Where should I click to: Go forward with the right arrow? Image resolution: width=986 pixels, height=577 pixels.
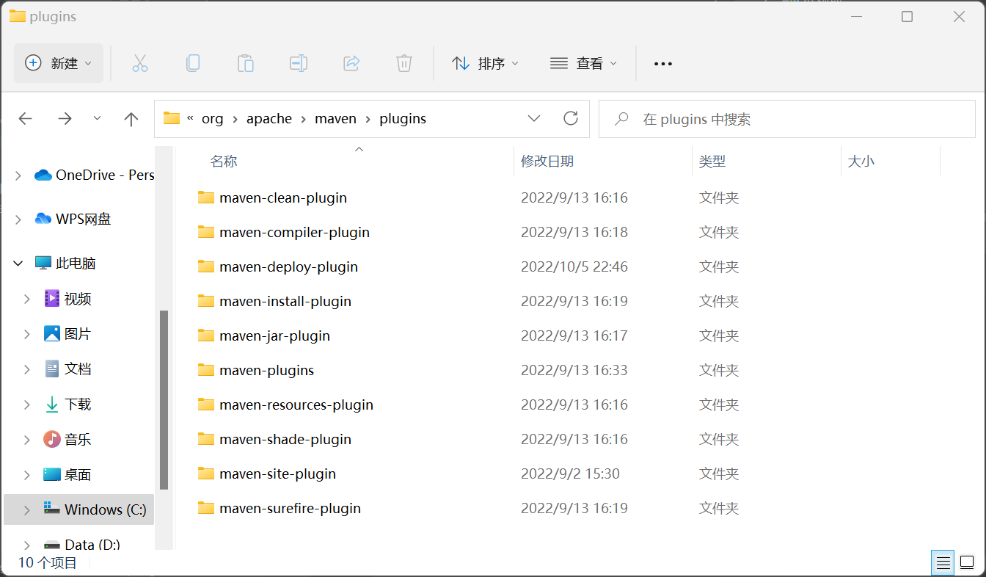[x=65, y=119]
